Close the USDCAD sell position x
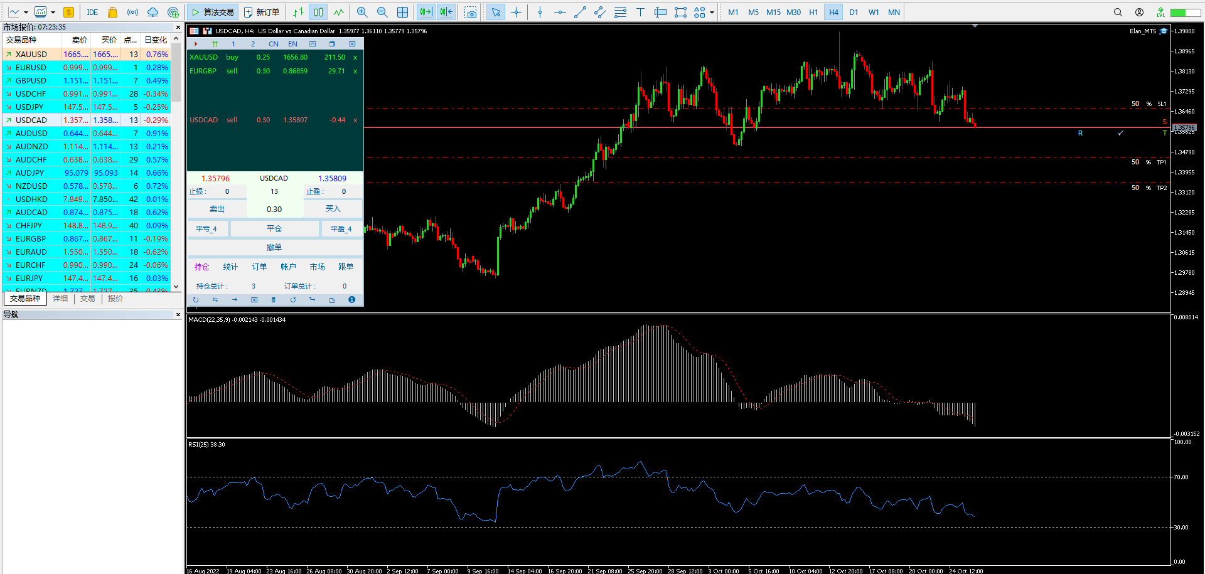This screenshot has width=1205, height=574. click(355, 120)
